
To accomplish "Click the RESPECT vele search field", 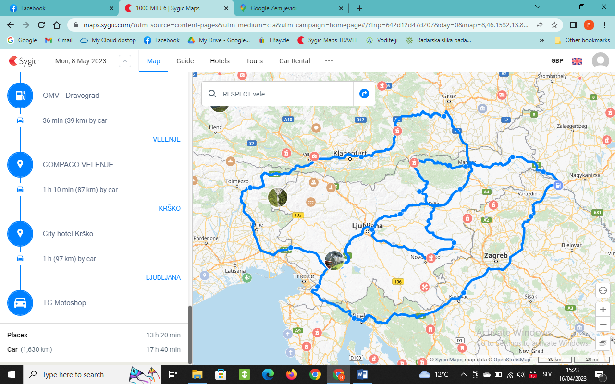I will 283,94.
